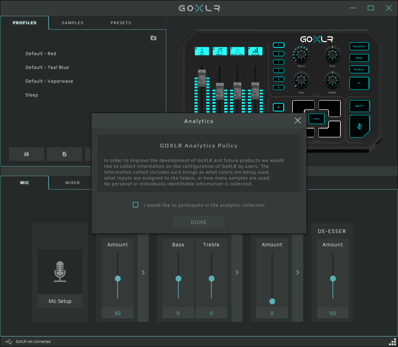Screen dimensions: 398x347
Task: Open the Mixer tab
Action: pos(72,183)
